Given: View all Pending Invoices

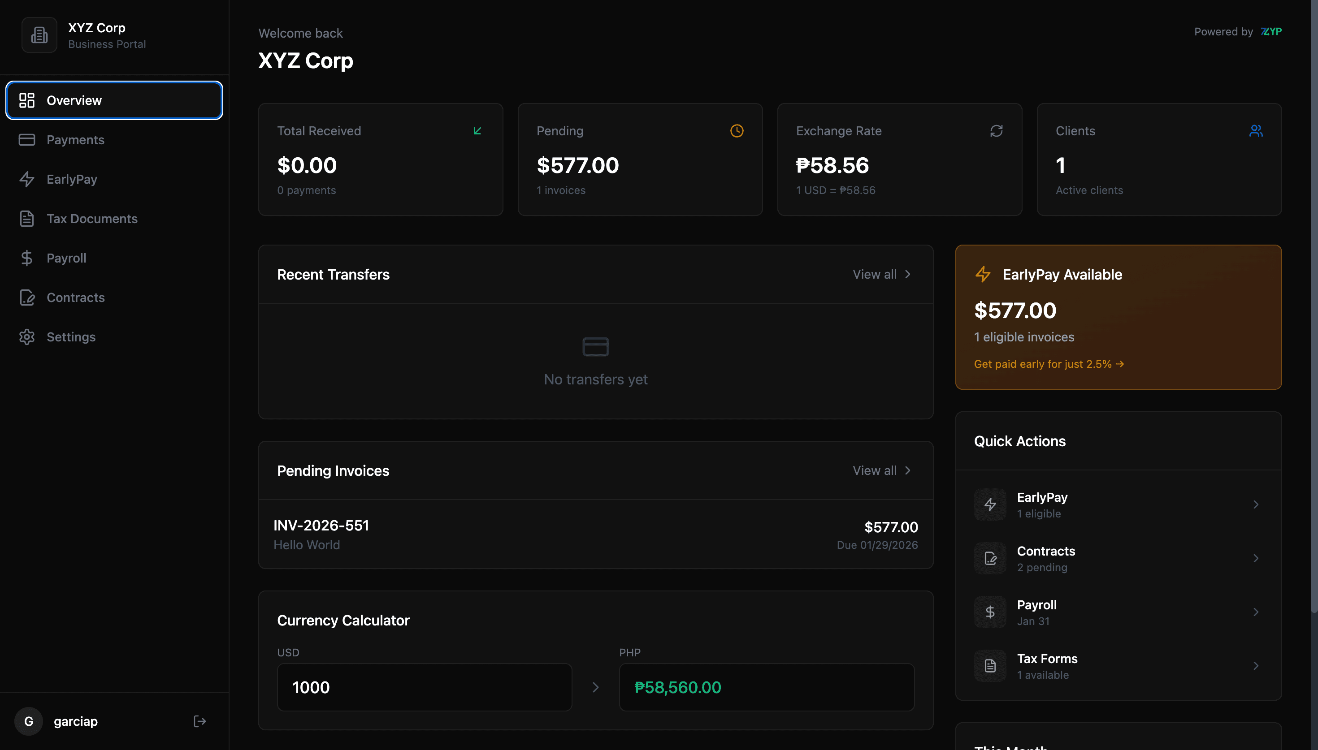Looking at the screenshot, I should click(882, 470).
